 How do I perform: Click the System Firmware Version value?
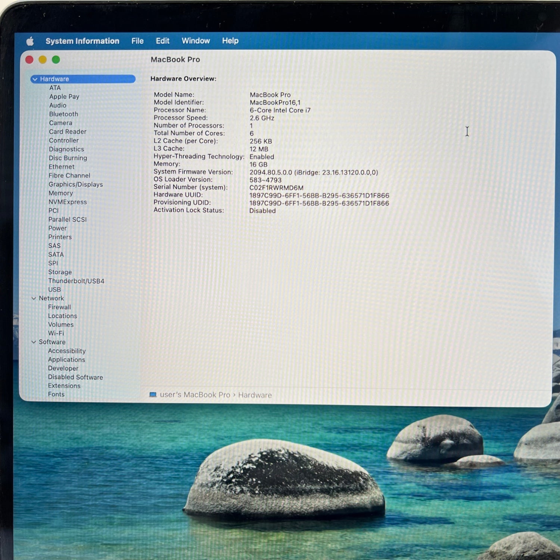(314, 172)
